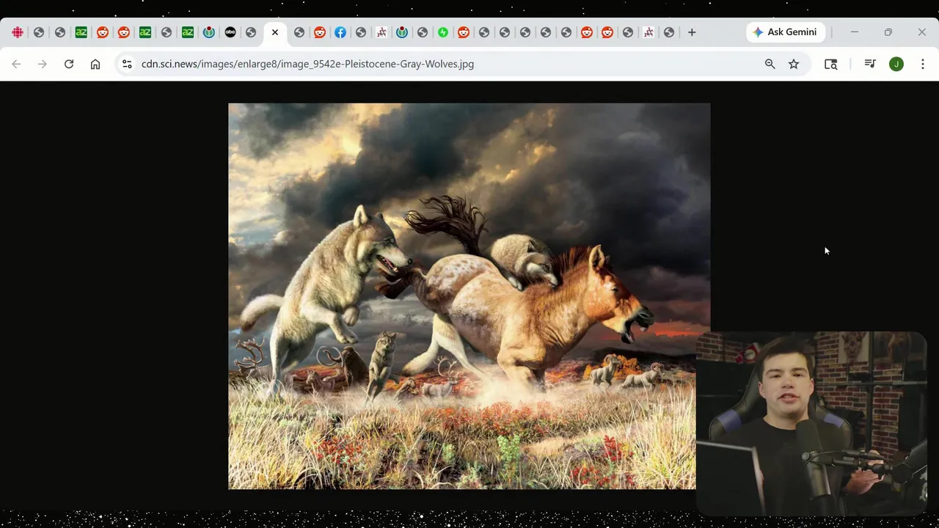Switch to the Facebook tab
This screenshot has width=939, height=528.
(x=340, y=32)
